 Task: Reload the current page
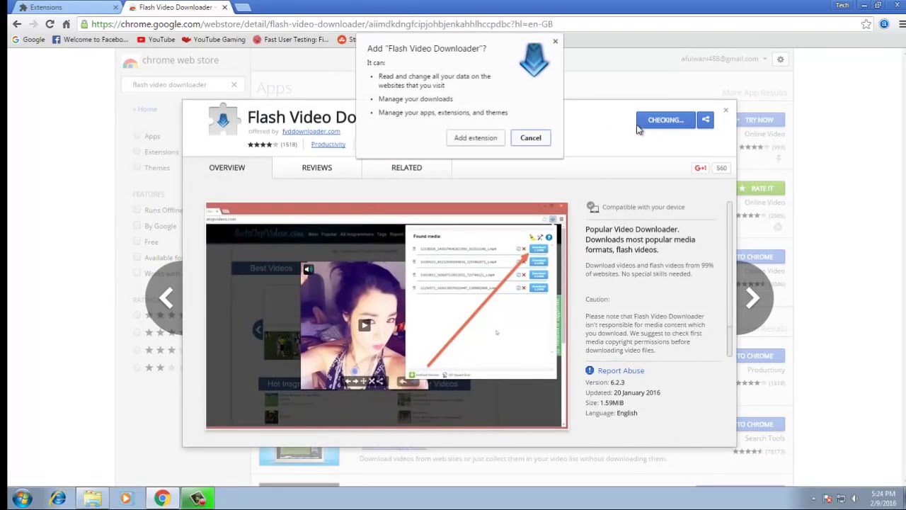[x=50, y=24]
